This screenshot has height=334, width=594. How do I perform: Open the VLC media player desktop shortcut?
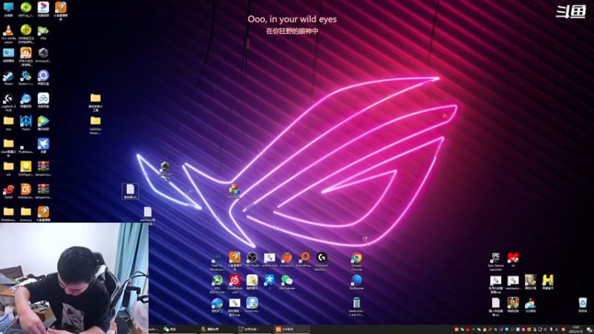pyautogui.click(x=8, y=34)
